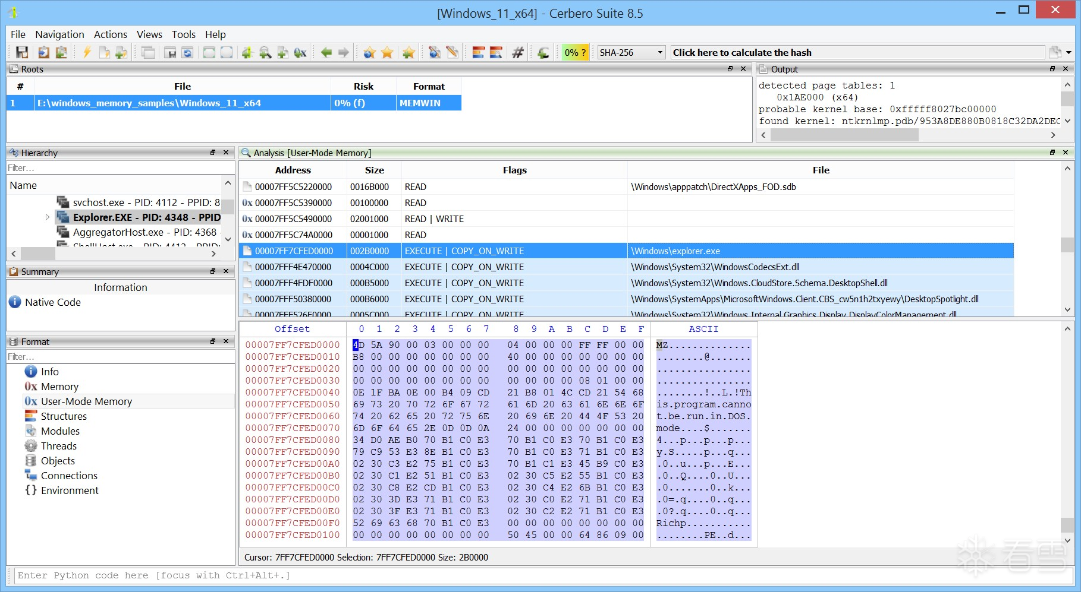The image size is (1081, 592).
Task: Open Connections in the Format panel
Action: click(69, 476)
